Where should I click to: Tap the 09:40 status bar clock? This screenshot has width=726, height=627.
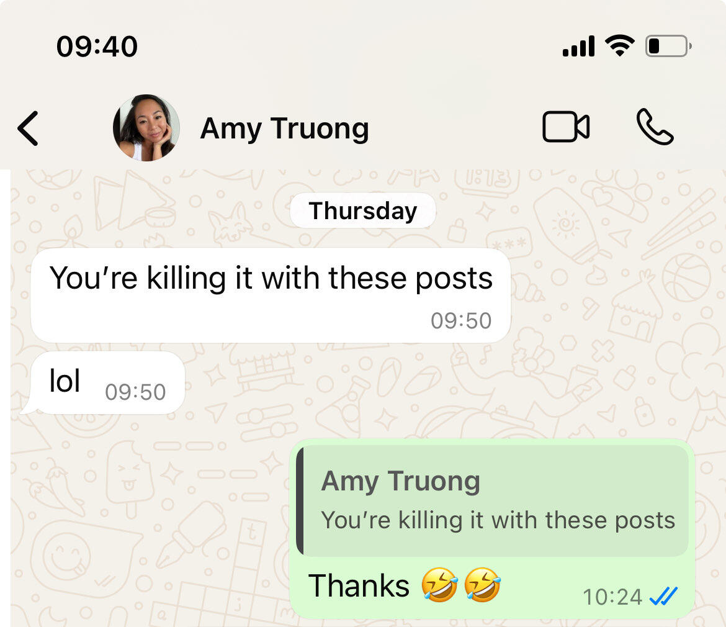tap(97, 47)
